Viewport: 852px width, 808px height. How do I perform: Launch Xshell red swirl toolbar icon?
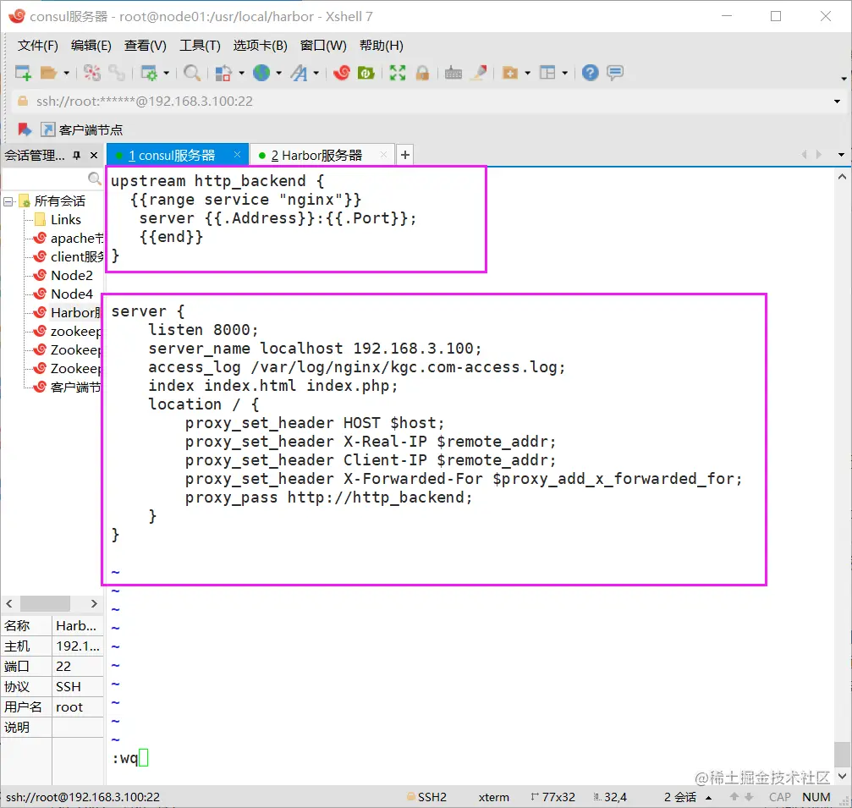point(342,73)
